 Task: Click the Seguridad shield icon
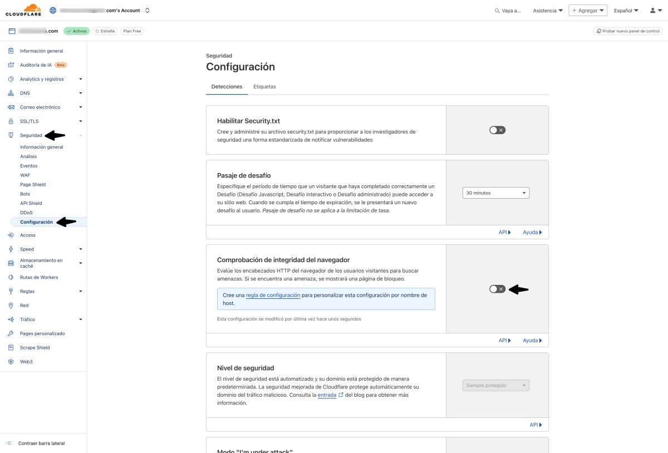pos(11,135)
